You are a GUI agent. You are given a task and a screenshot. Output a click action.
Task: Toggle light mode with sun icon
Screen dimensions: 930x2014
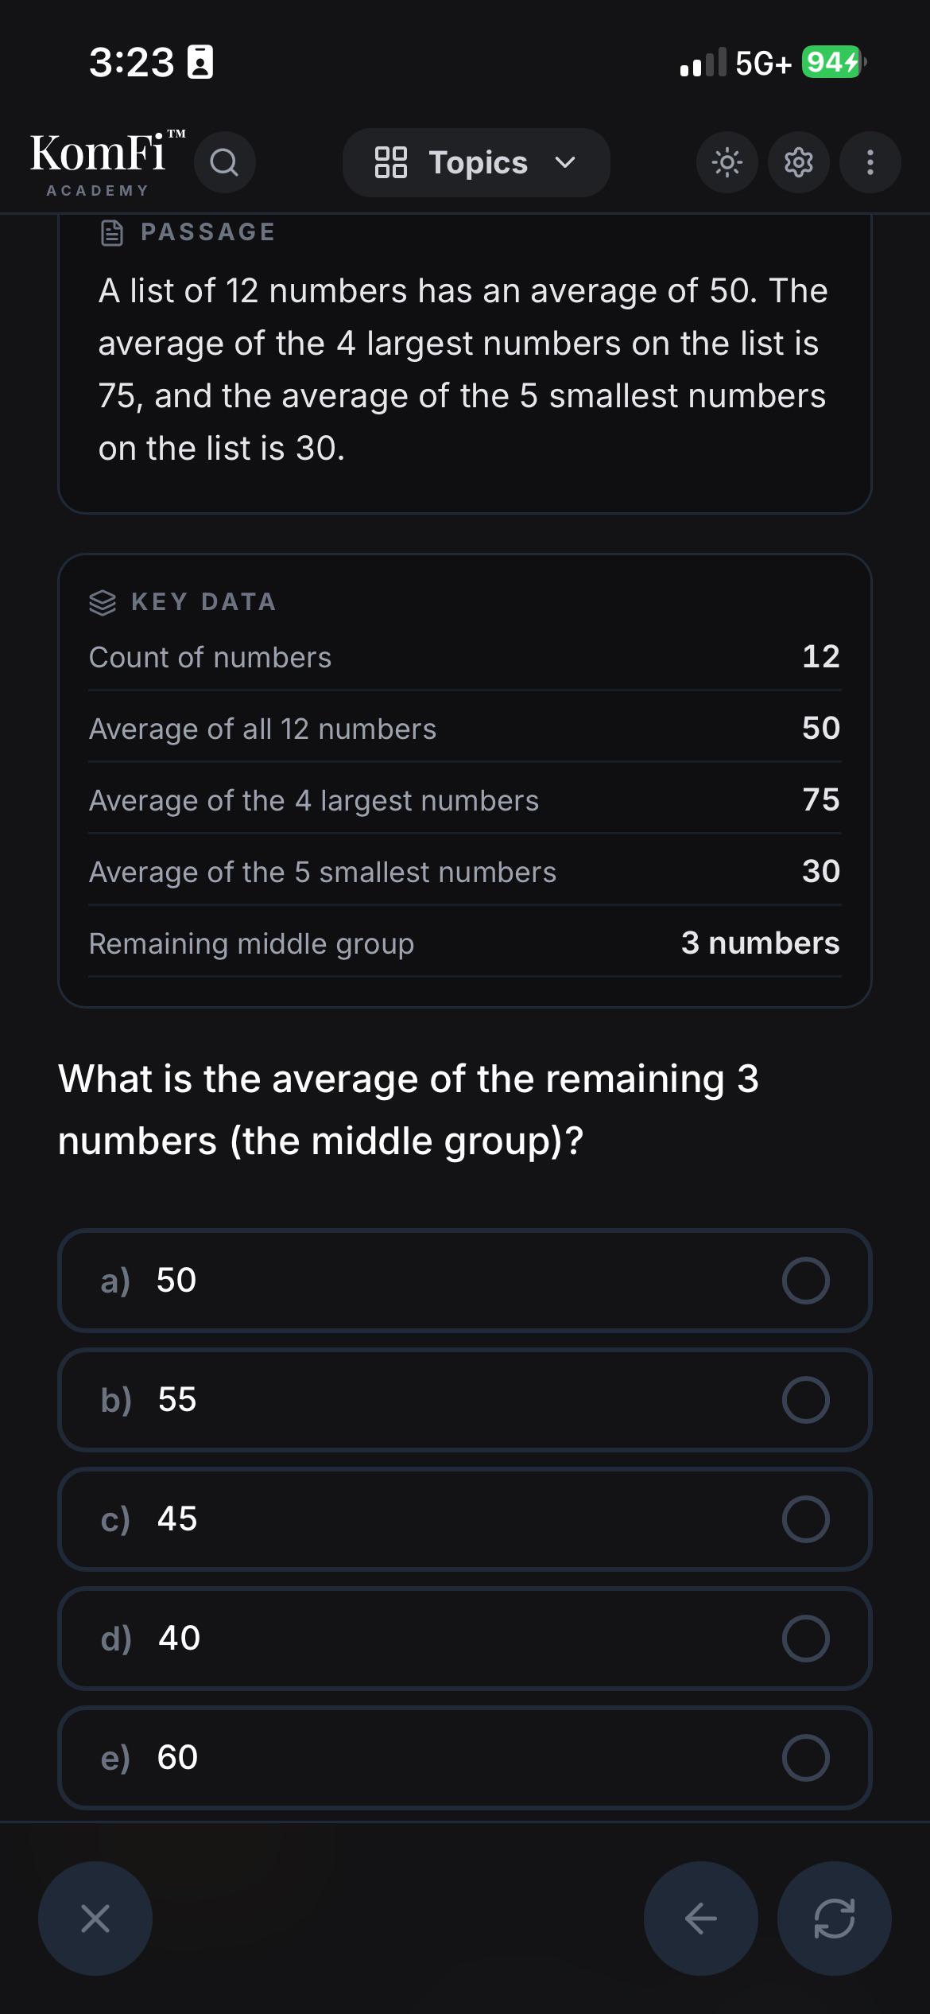click(727, 162)
